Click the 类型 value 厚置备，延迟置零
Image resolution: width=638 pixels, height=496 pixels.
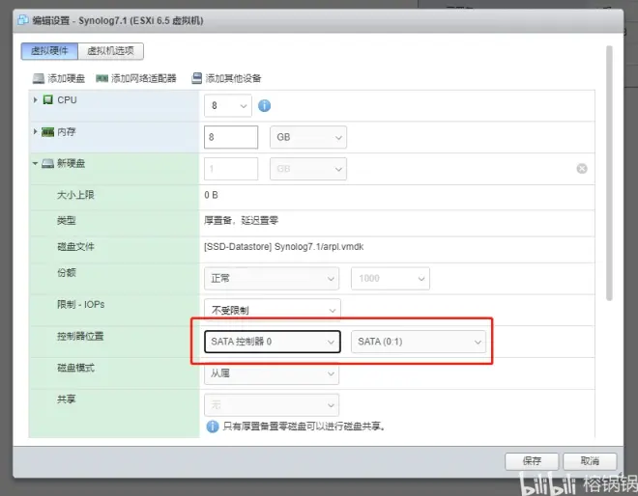[242, 221]
